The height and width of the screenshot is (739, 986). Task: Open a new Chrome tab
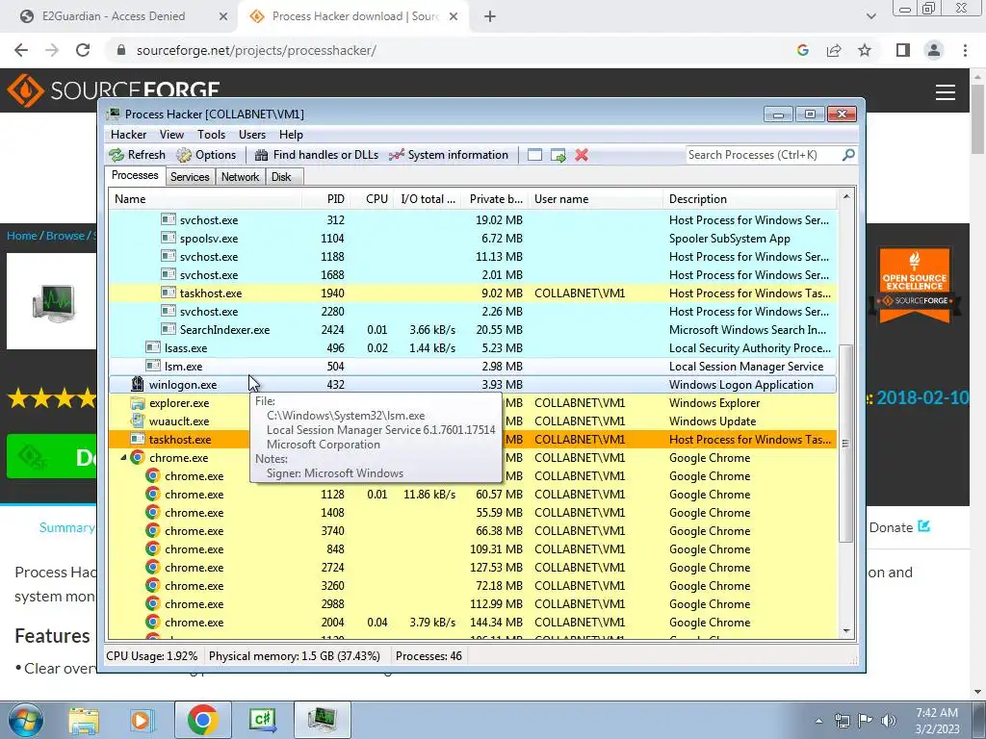point(490,16)
